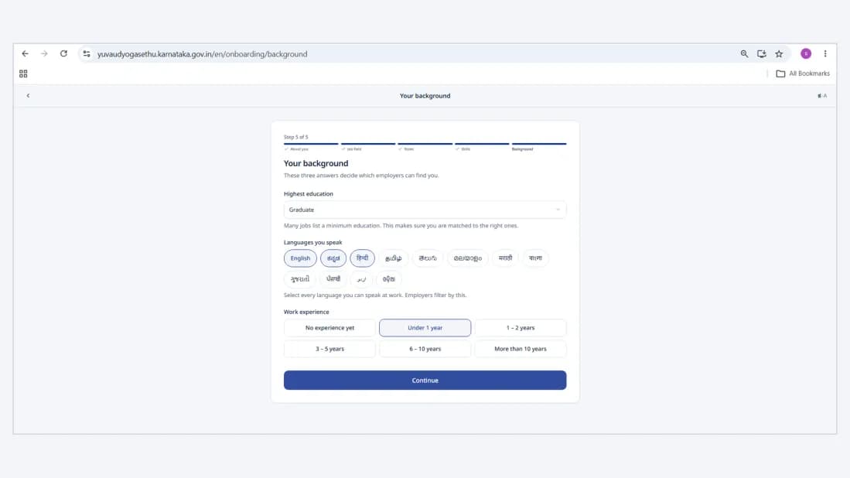Bookmark this page with the star icon

779,53
